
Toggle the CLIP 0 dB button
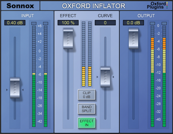coord(86,95)
